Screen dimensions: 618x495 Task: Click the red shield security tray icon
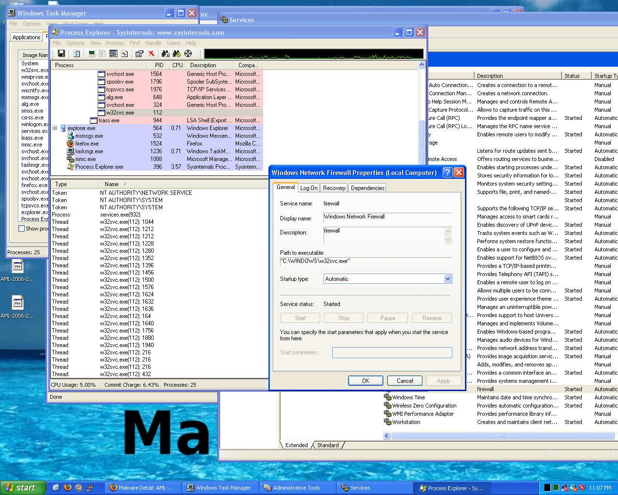click(582, 488)
